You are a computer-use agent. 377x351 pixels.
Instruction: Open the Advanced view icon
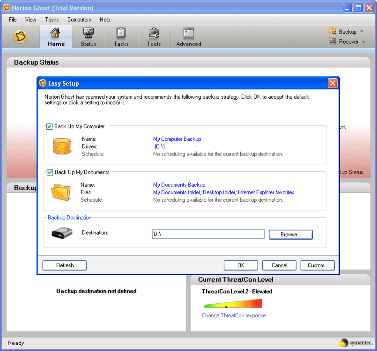(x=188, y=37)
